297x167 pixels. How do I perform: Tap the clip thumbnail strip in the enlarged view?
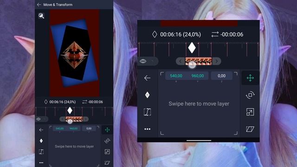coord(198,61)
